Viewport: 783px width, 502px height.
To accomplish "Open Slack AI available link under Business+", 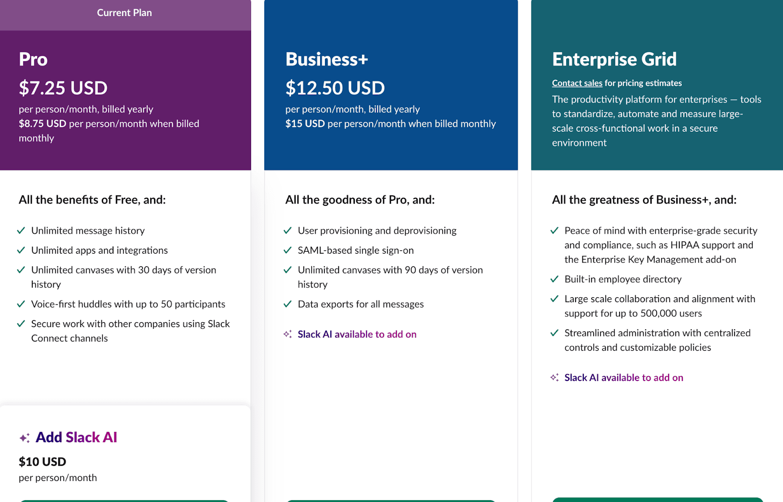I will 357,334.
